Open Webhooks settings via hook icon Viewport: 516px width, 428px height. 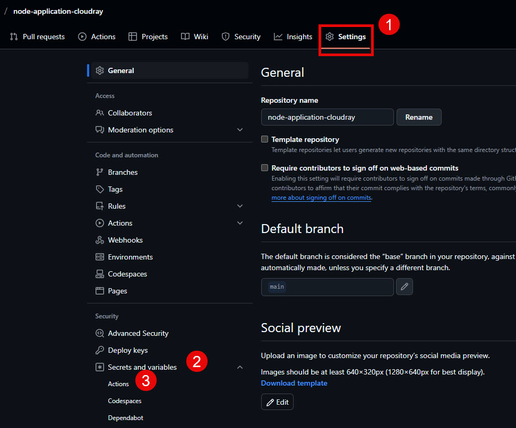pyautogui.click(x=100, y=240)
